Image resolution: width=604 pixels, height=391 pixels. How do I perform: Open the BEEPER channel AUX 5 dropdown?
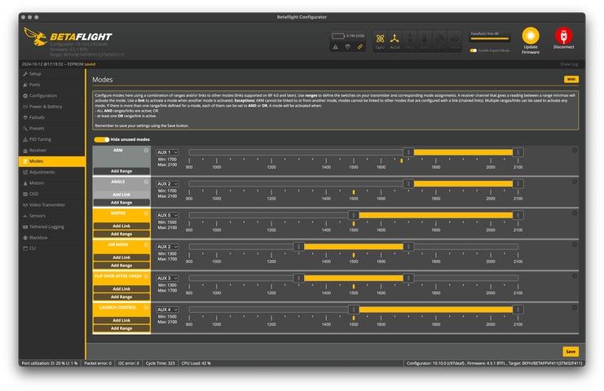[167, 215]
